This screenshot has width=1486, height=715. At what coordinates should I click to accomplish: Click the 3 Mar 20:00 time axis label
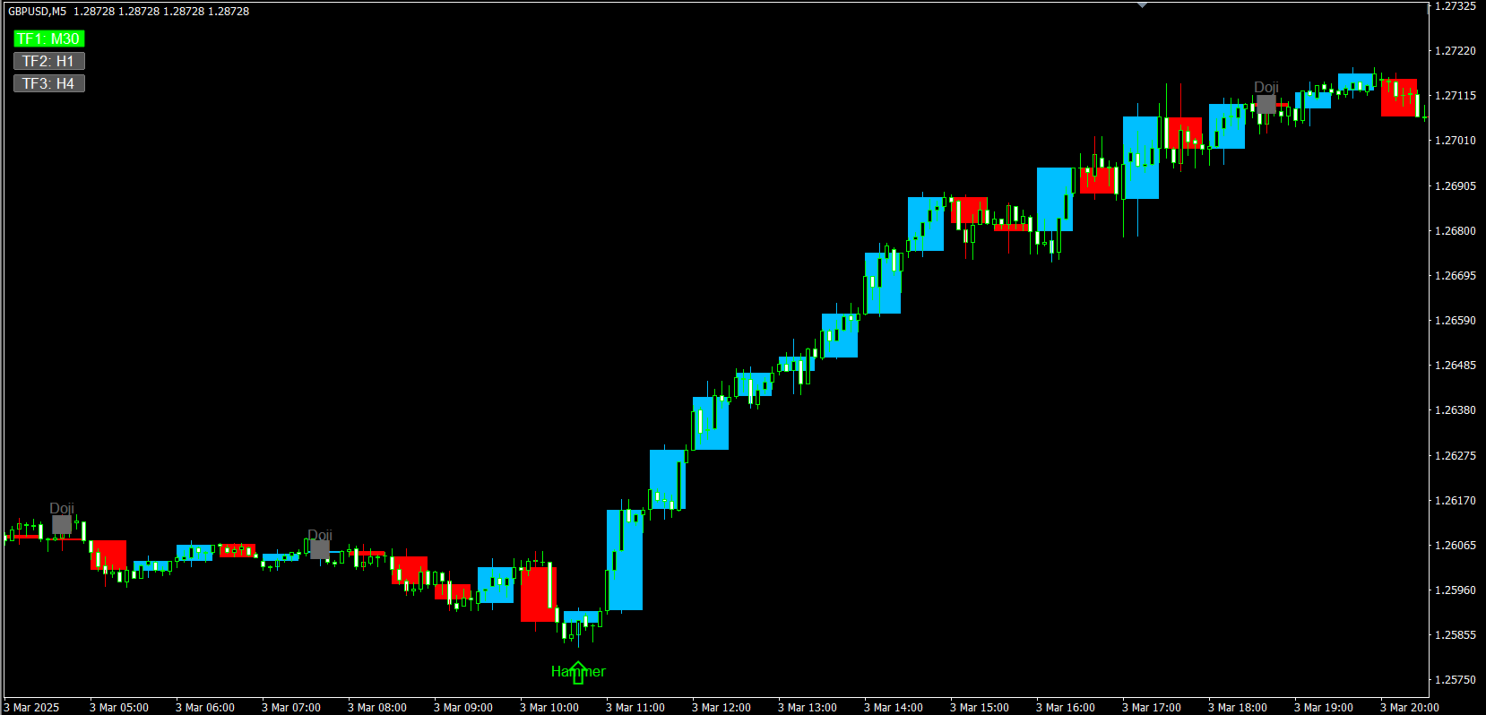[1409, 707]
